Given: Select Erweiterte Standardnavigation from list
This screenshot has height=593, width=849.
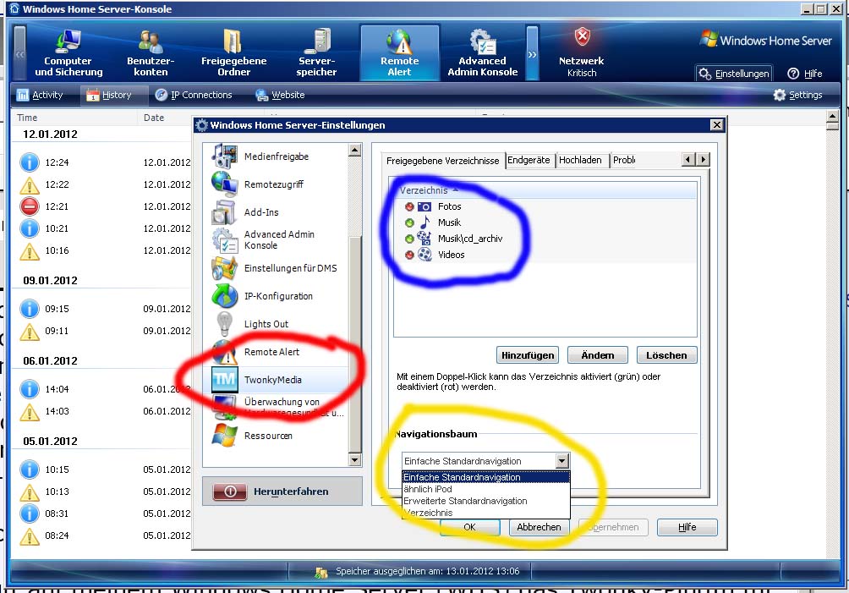Looking at the screenshot, I should 464,501.
